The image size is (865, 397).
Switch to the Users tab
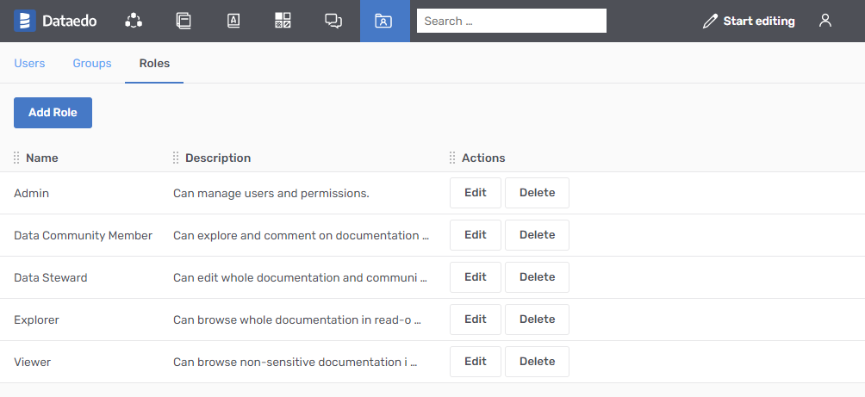29,63
